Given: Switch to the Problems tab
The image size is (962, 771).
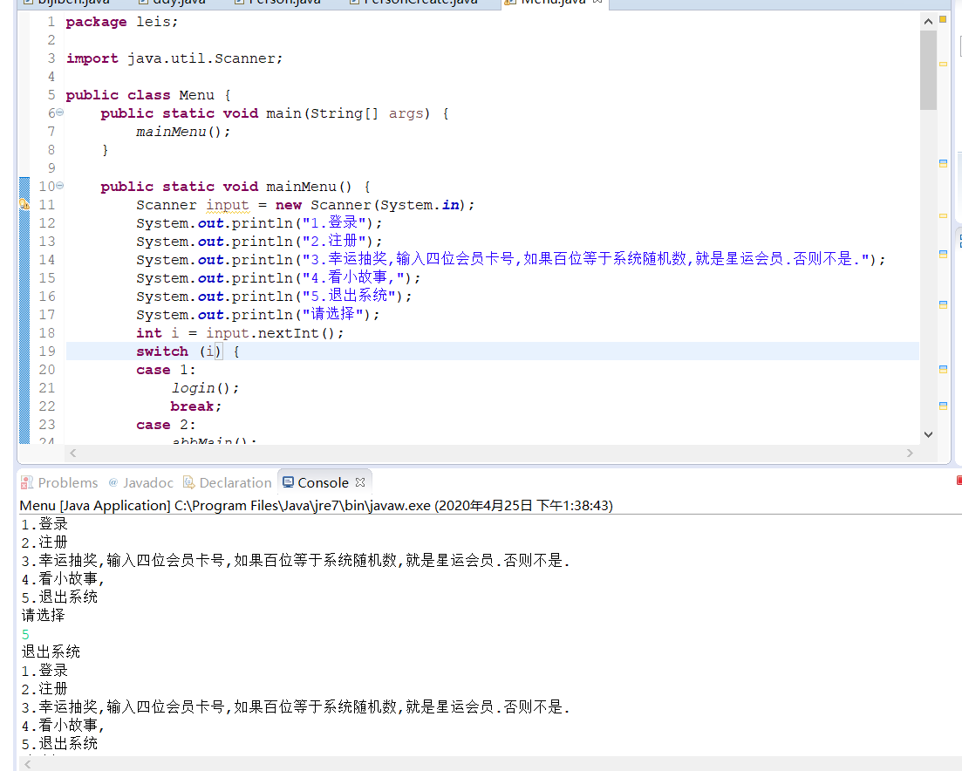Looking at the screenshot, I should (59, 482).
